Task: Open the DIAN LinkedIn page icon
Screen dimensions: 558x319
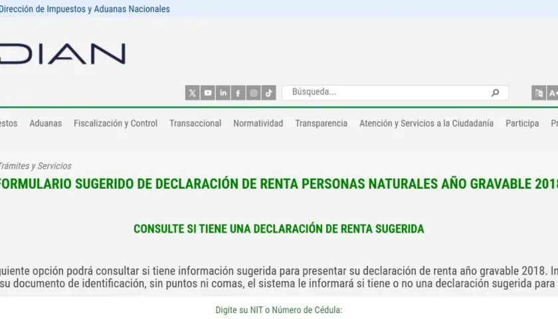Action: pos(223,93)
